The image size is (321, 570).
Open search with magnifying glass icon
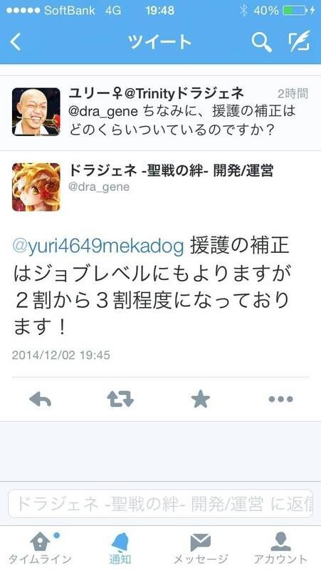tap(261, 42)
